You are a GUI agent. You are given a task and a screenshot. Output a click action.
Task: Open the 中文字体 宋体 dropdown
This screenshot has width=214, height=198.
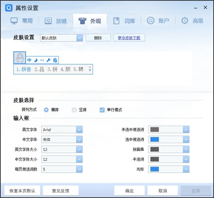79,139
